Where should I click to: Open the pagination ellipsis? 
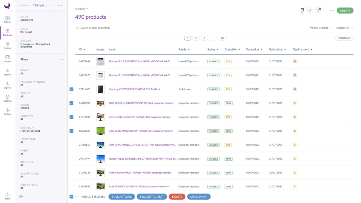(x=213, y=38)
